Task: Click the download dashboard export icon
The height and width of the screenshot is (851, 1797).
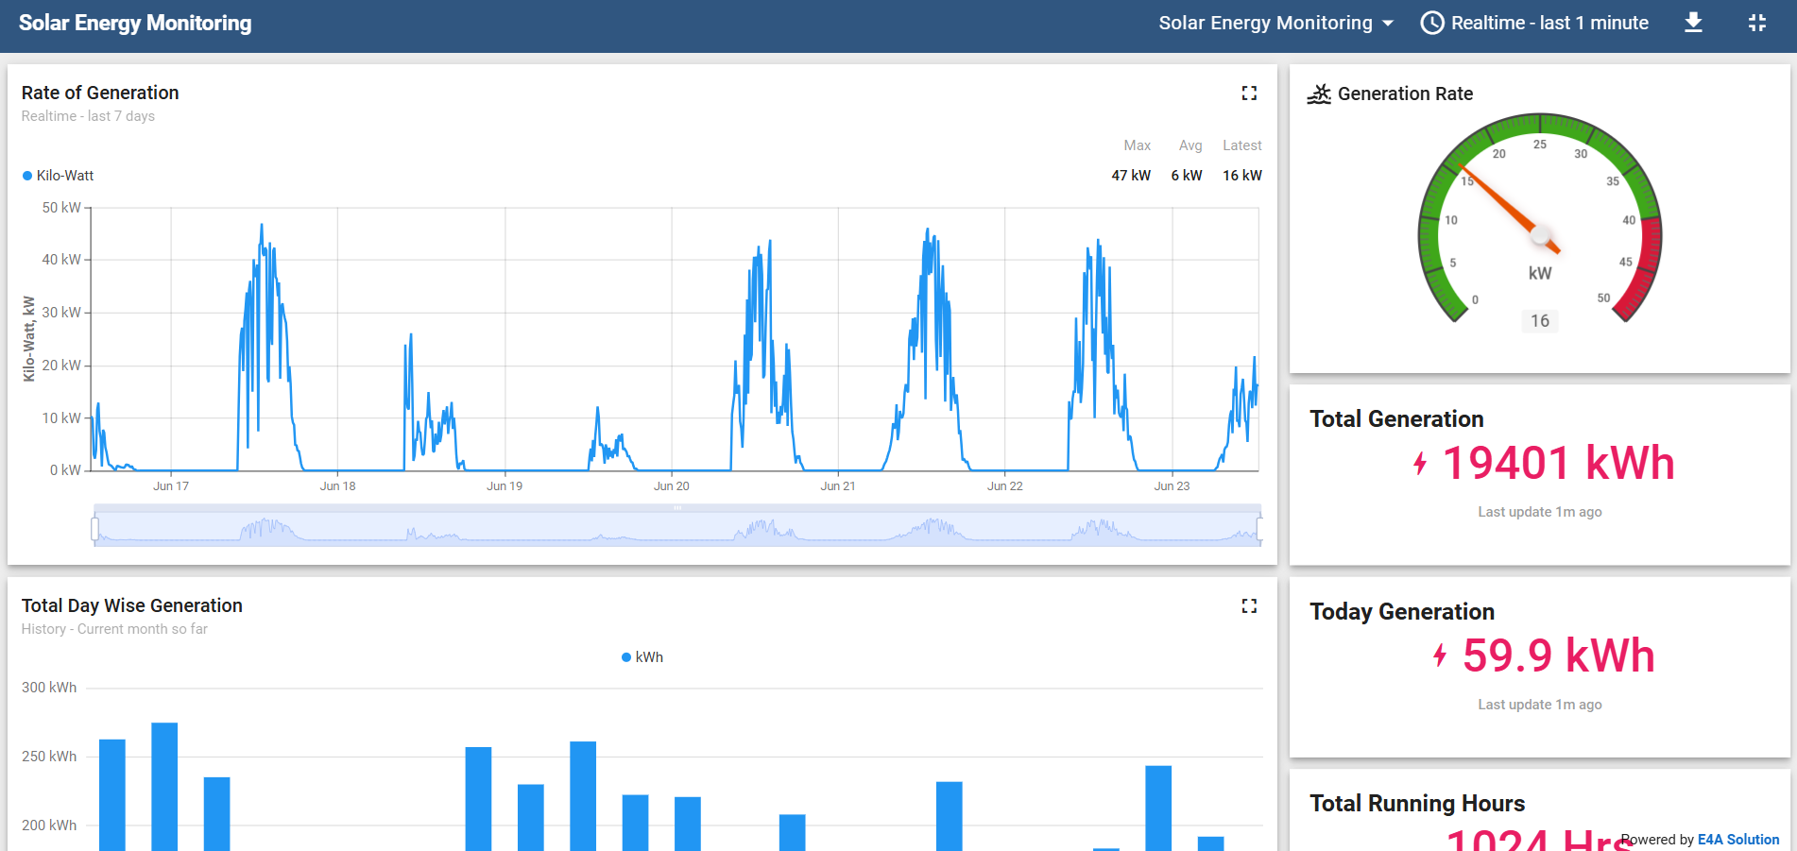Action: click(x=1693, y=23)
